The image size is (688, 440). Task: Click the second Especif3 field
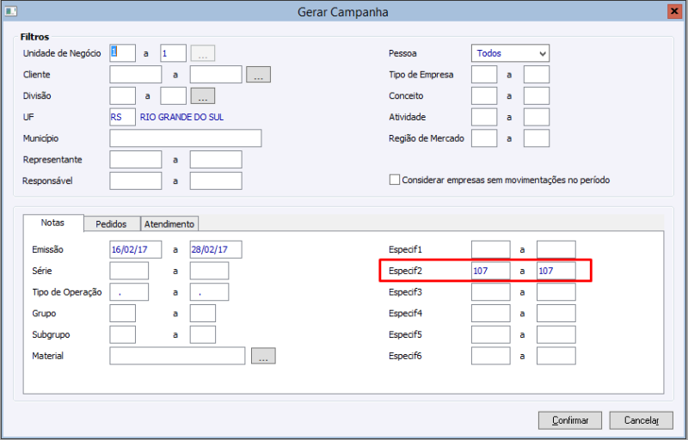556,292
